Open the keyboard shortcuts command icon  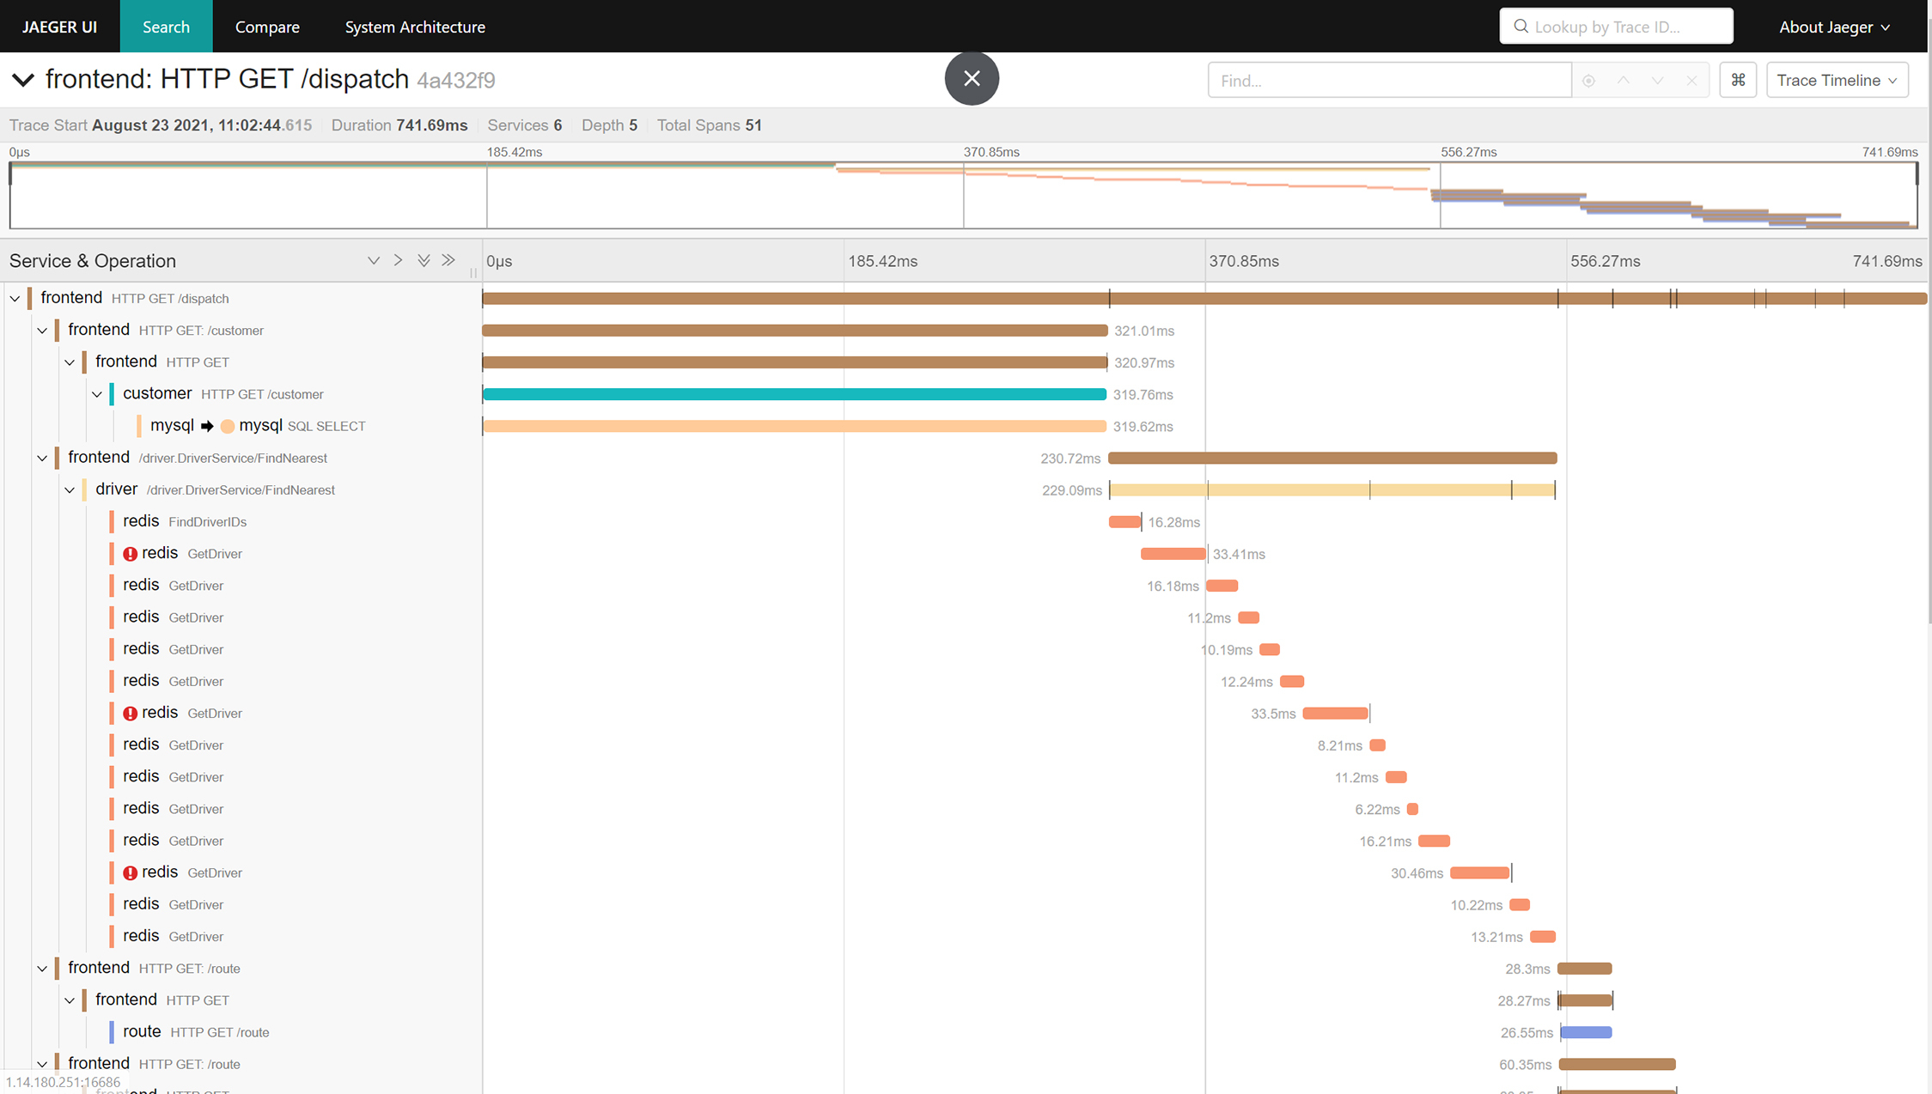coord(1738,80)
